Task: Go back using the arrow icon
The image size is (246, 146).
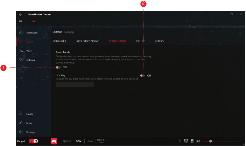Action: [x=20, y=14]
